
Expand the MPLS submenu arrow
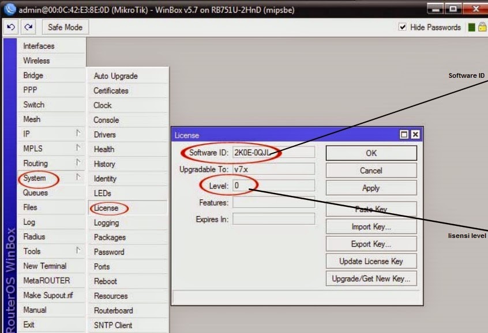(x=78, y=147)
